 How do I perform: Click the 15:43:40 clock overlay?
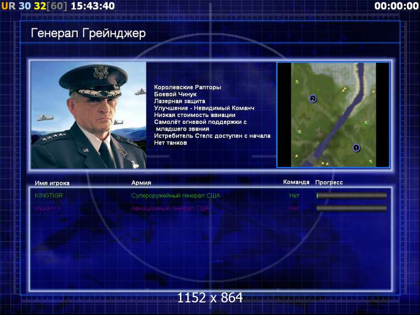[x=93, y=6]
